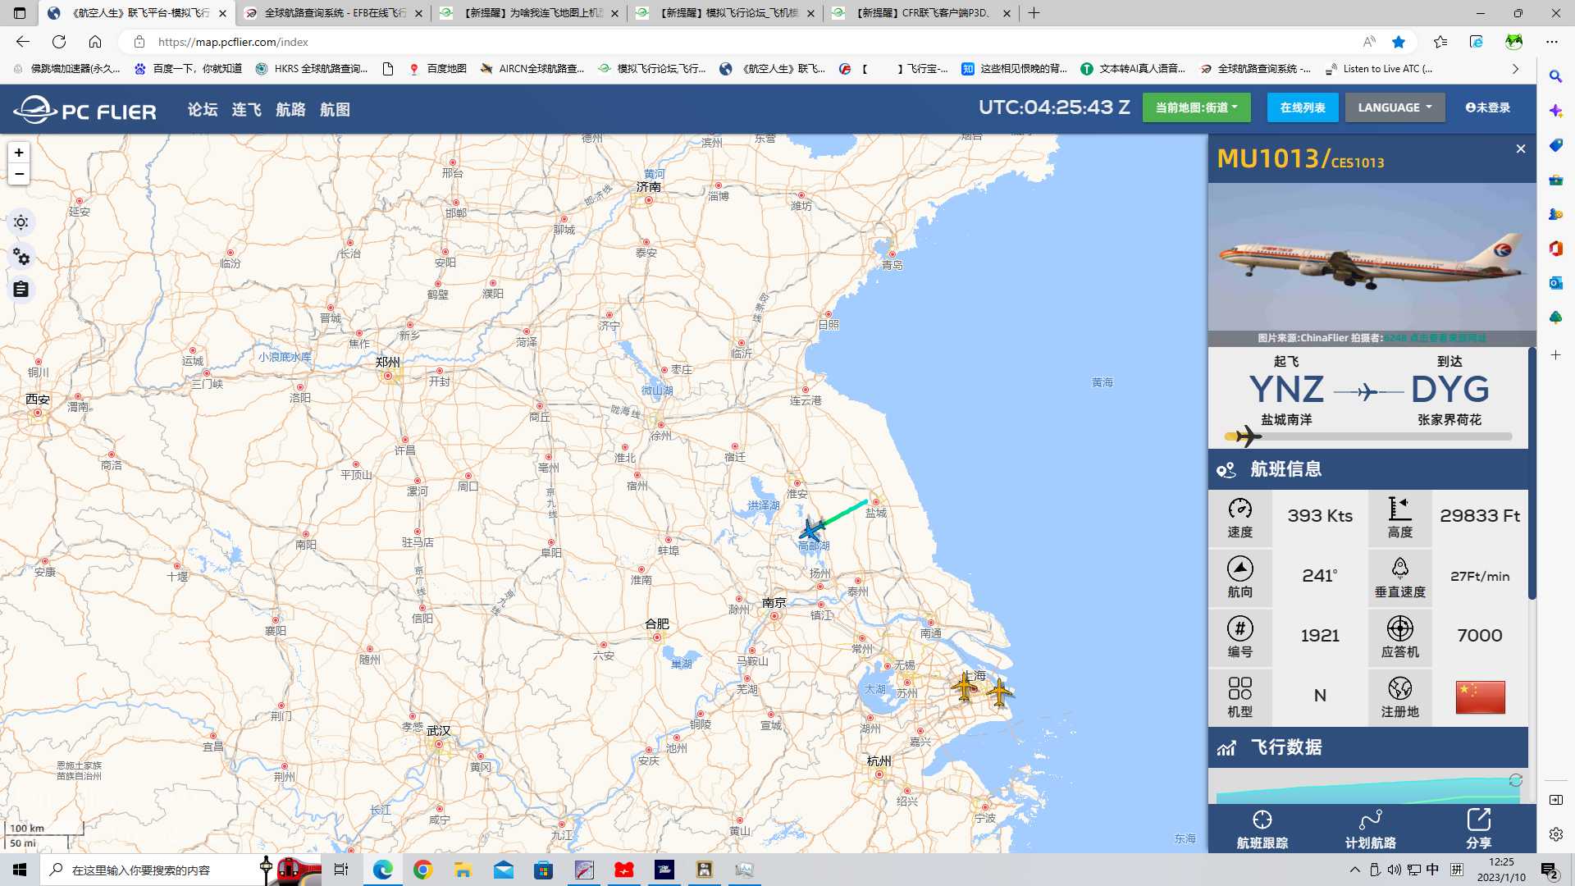The image size is (1575, 886).
Task: Toggle taskbar speaker volume icon
Action: (1395, 870)
